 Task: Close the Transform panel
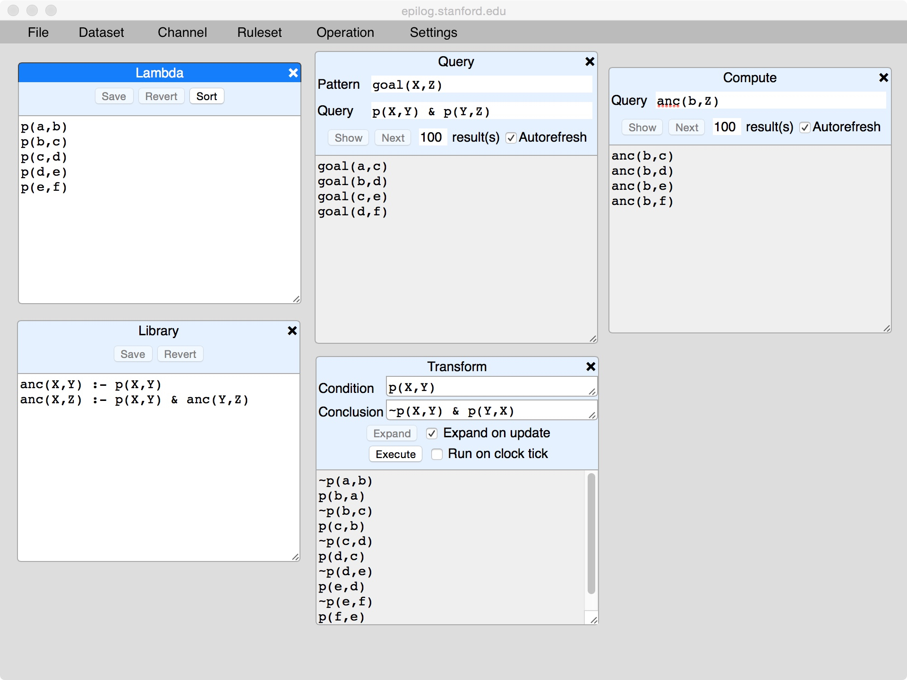(590, 366)
